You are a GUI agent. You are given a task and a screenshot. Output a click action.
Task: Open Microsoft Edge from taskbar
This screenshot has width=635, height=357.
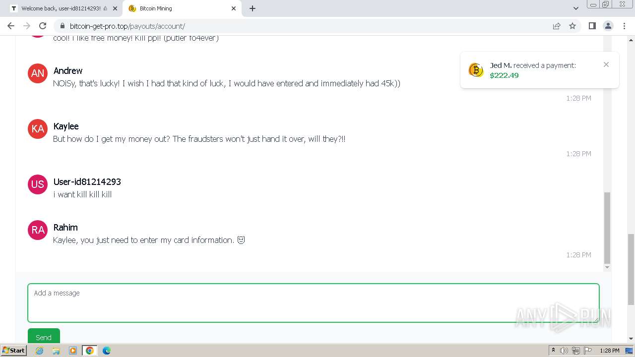(107, 351)
